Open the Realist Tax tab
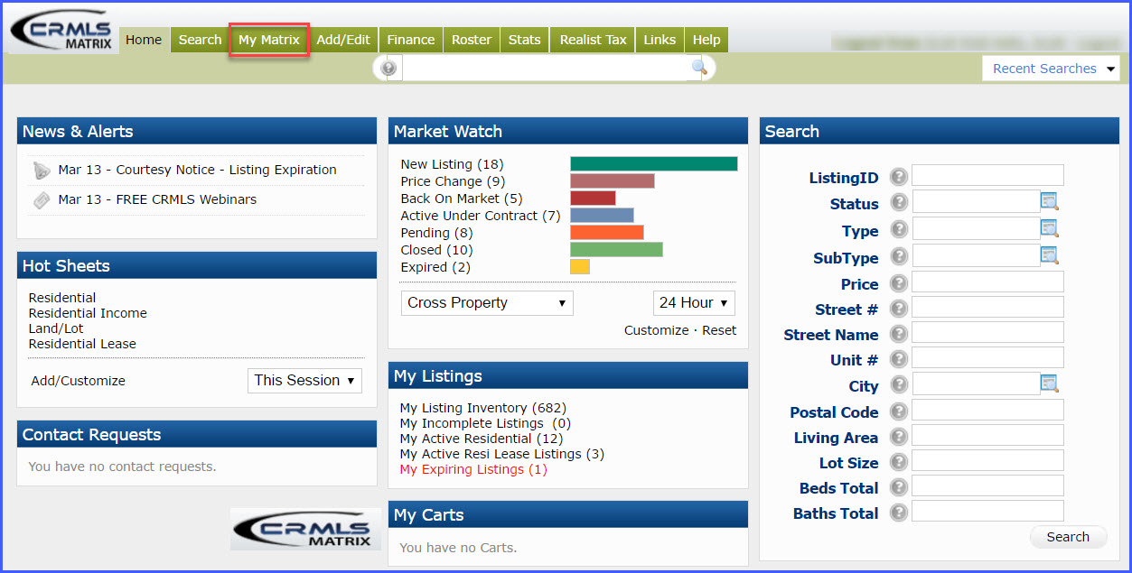1132x573 pixels. click(x=593, y=40)
